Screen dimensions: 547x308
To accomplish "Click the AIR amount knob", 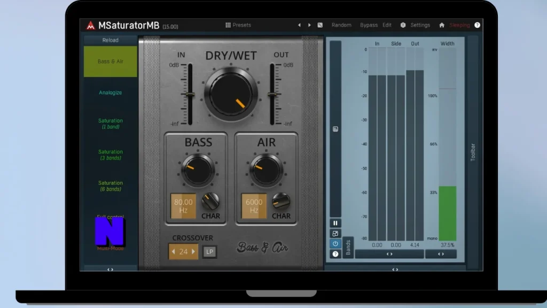I will (266, 171).
